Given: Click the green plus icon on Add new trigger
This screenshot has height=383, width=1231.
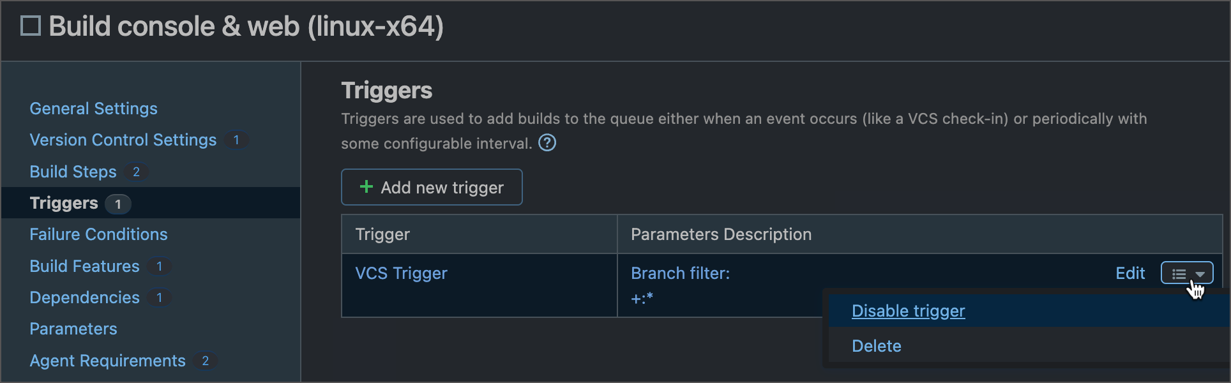Looking at the screenshot, I should (365, 187).
